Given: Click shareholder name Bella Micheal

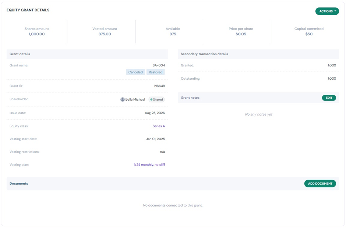Looking at the screenshot, I should coord(135,99).
